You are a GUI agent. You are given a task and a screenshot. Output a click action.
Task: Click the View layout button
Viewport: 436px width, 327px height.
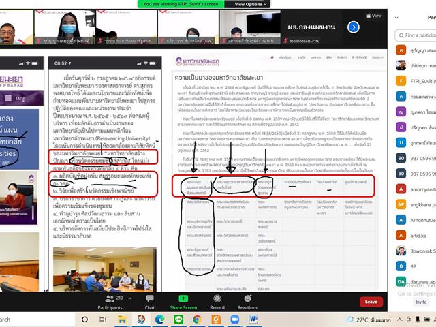374,16
